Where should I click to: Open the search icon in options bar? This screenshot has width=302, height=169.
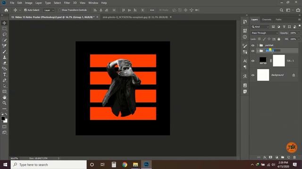click(281, 10)
